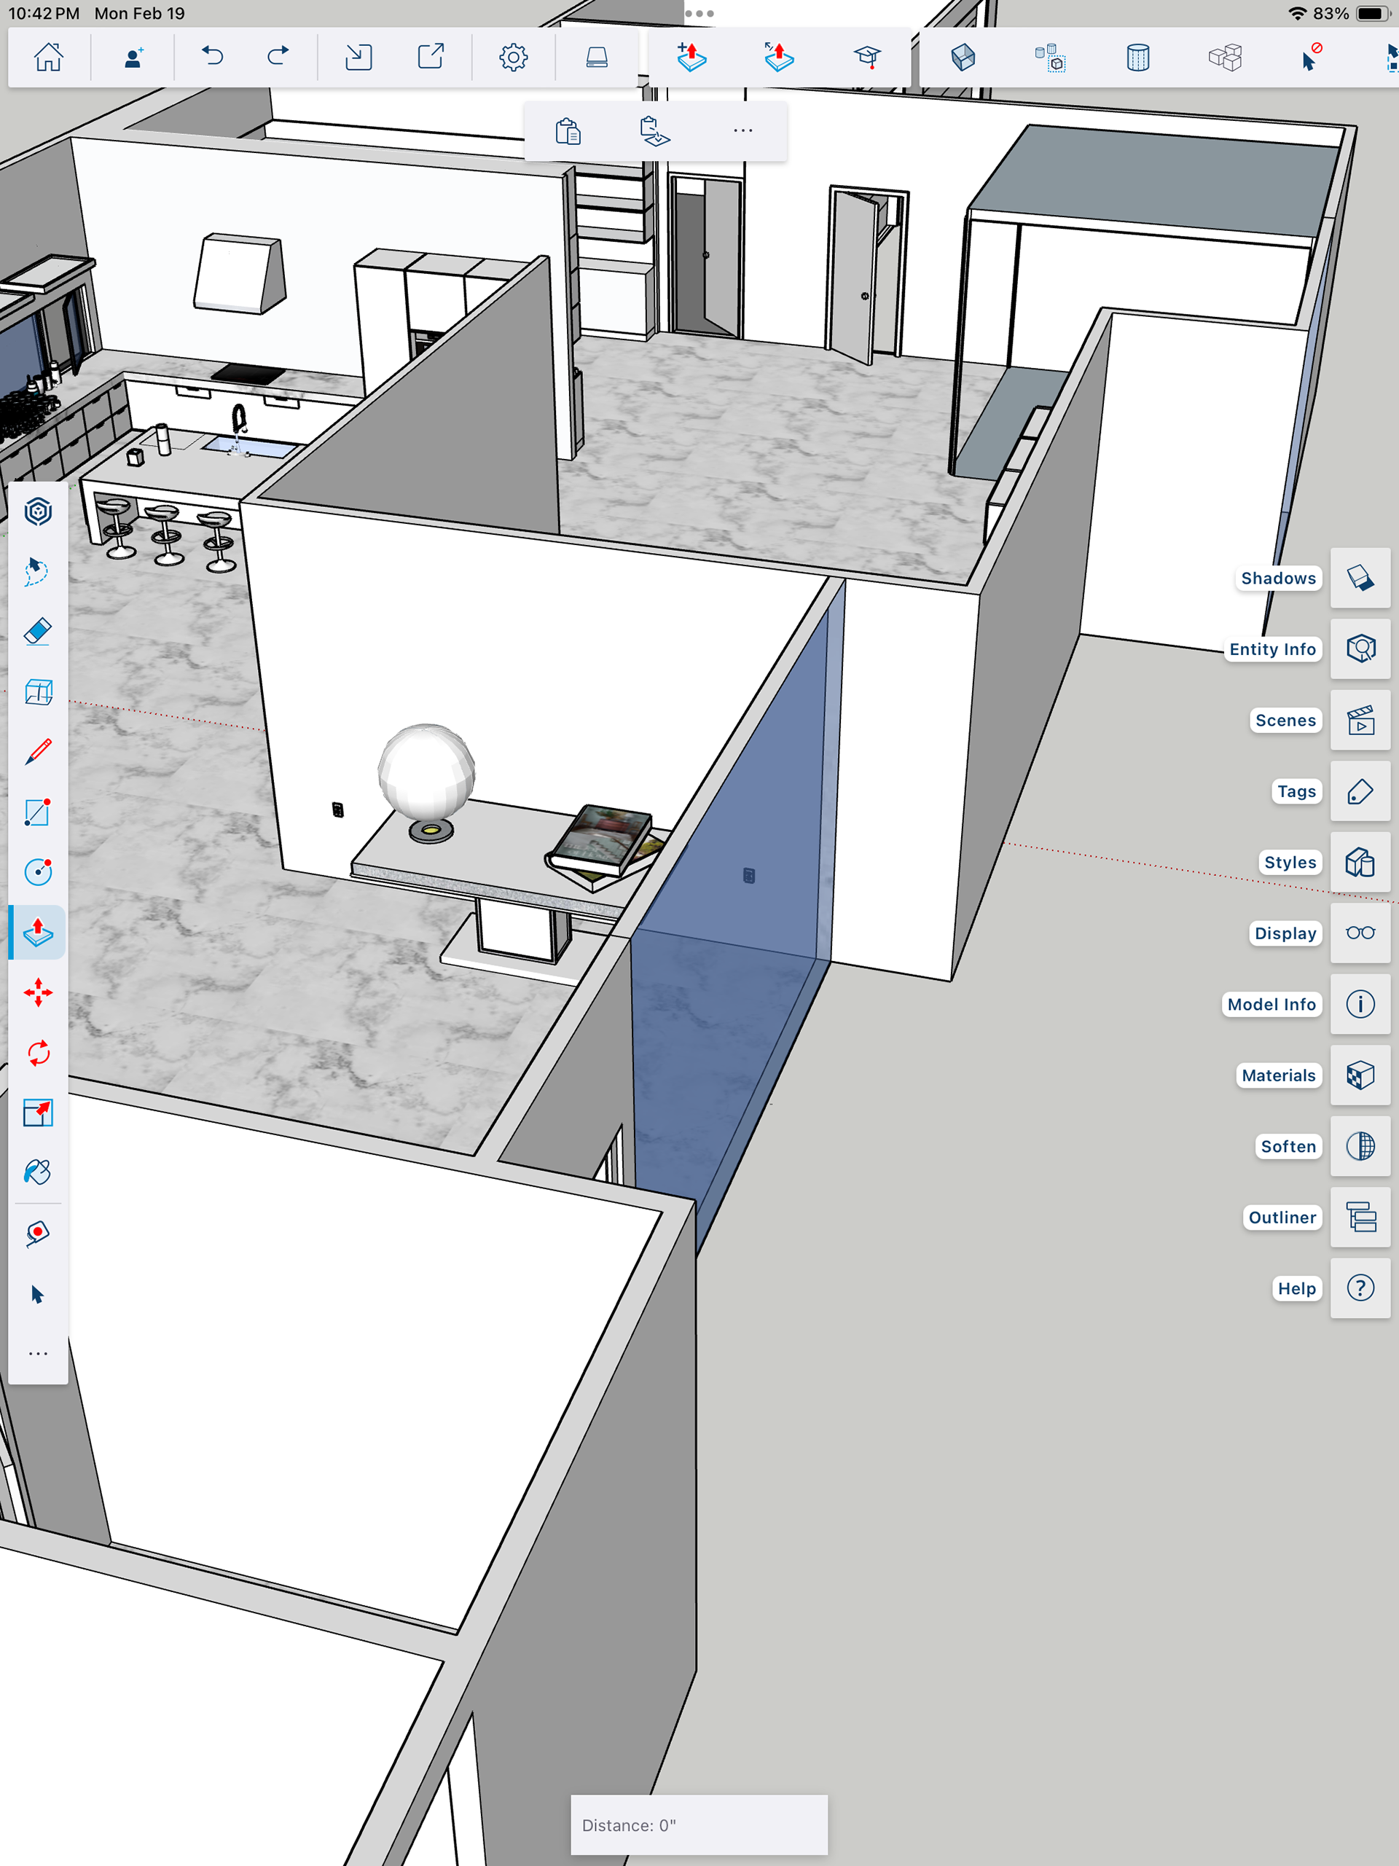Open Display panel glasses icon
Screen dimensions: 1399x1866
pos(1360,933)
